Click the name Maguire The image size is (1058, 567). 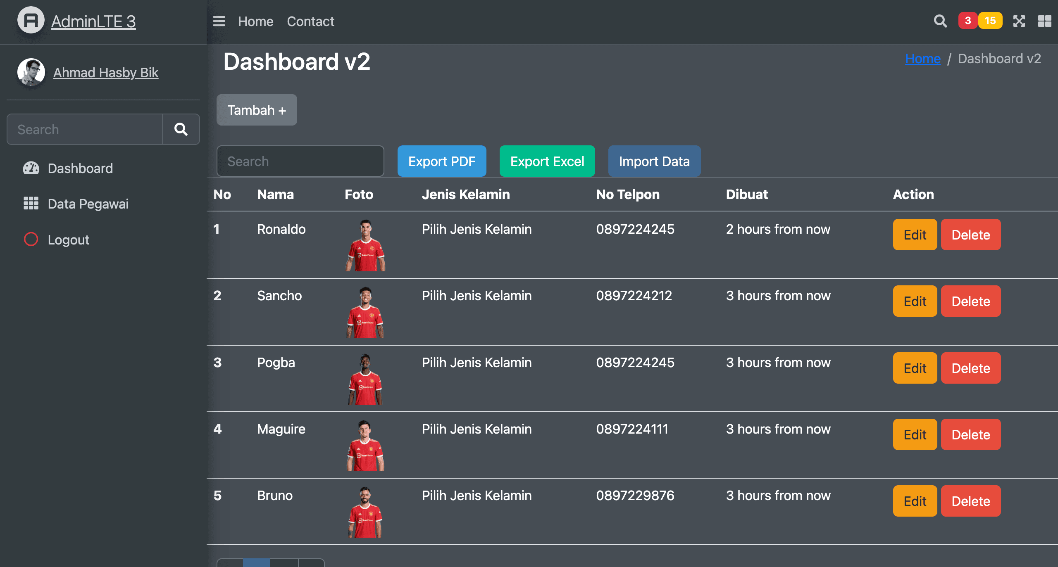281,429
